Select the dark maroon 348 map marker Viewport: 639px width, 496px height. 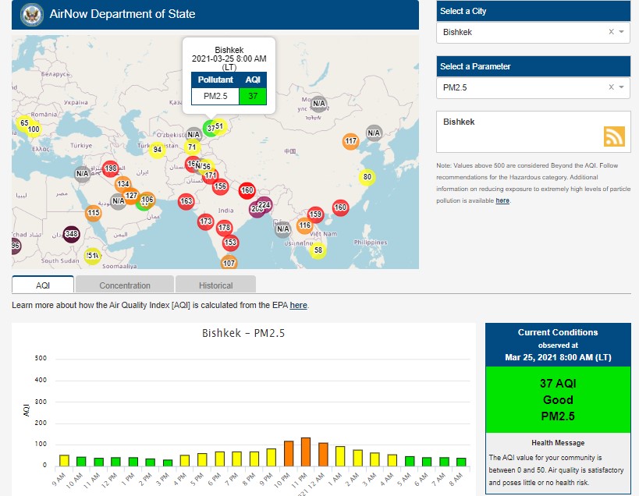pos(72,234)
